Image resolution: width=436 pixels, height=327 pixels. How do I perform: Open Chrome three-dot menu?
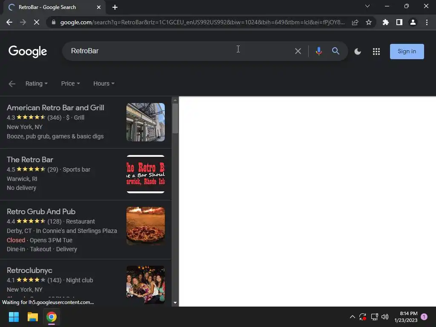pos(427,22)
